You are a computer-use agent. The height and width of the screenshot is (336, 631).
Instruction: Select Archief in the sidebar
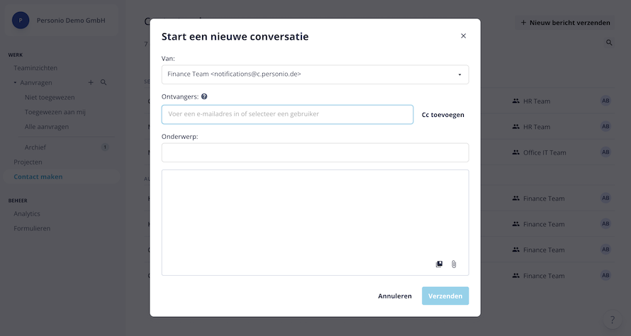[x=35, y=147]
